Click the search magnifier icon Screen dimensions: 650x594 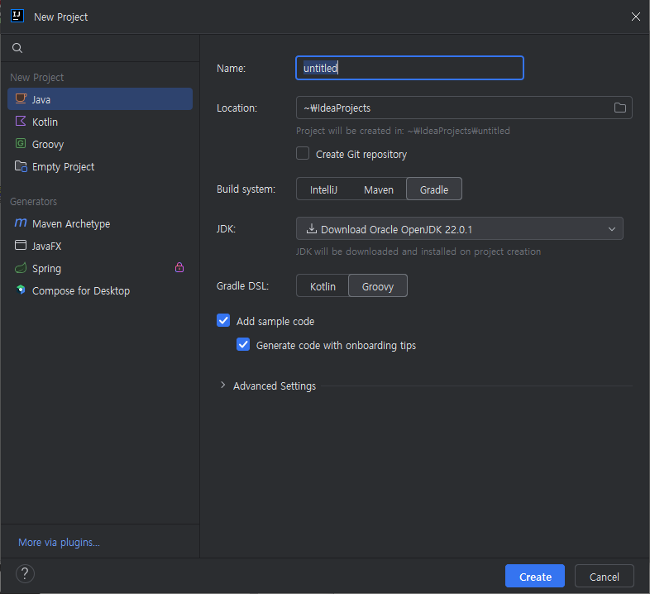click(x=17, y=48)
